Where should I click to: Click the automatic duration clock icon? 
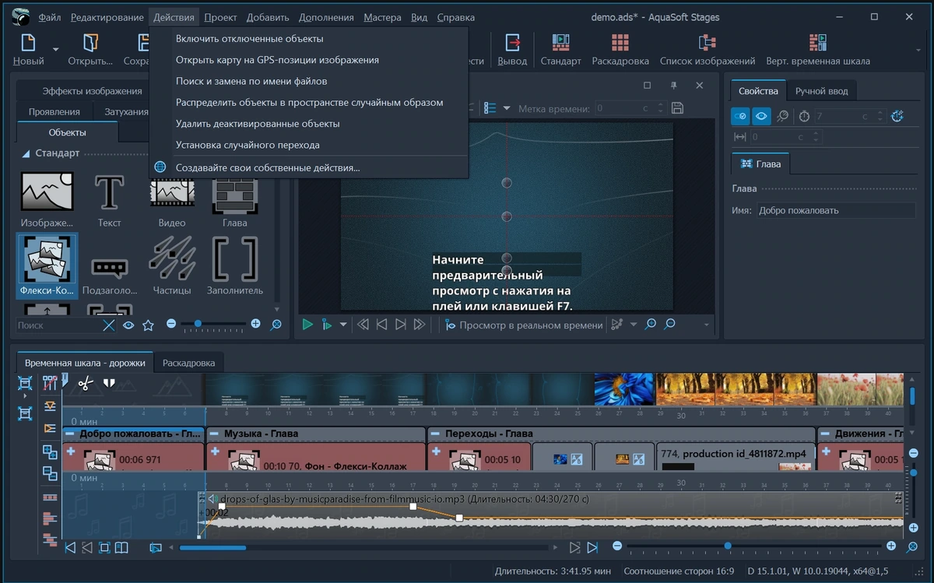pos(897,116)
